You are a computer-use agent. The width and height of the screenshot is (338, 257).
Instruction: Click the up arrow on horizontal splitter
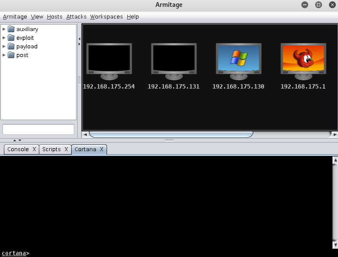point(15,140)
